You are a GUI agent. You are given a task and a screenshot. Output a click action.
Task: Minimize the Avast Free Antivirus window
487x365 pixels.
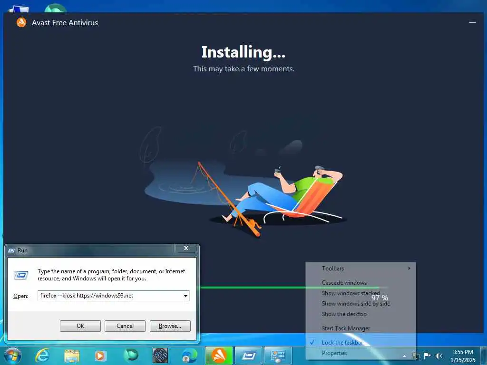(x=472, y=22)
